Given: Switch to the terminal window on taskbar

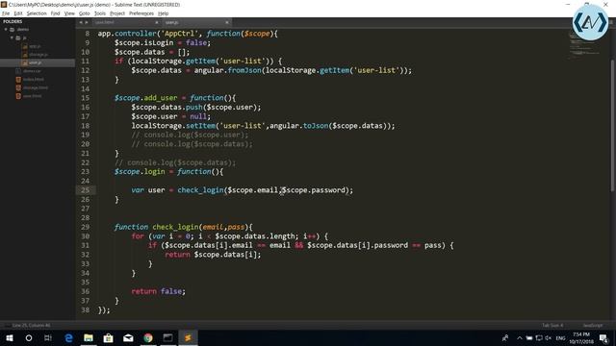Looking at the screenshot, I should click(x=167, y=337).
